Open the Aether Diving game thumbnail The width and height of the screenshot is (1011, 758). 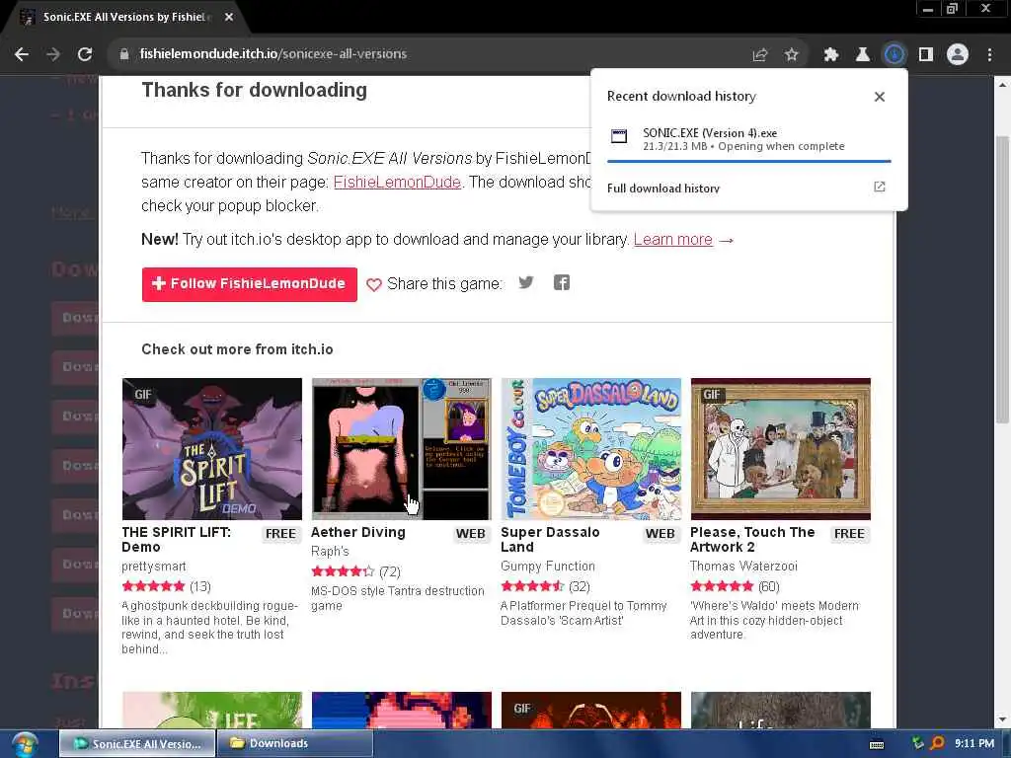[402, 449]
